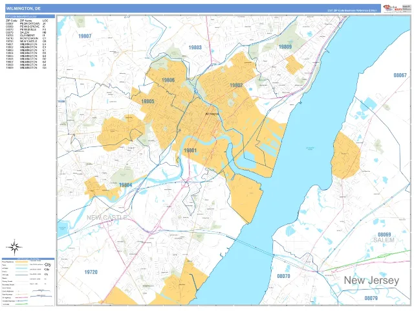Viewport: 414px width, 311px height.
Task: Click the NEW CASTLE county label on the map
Action: click(x=107, y=218)
